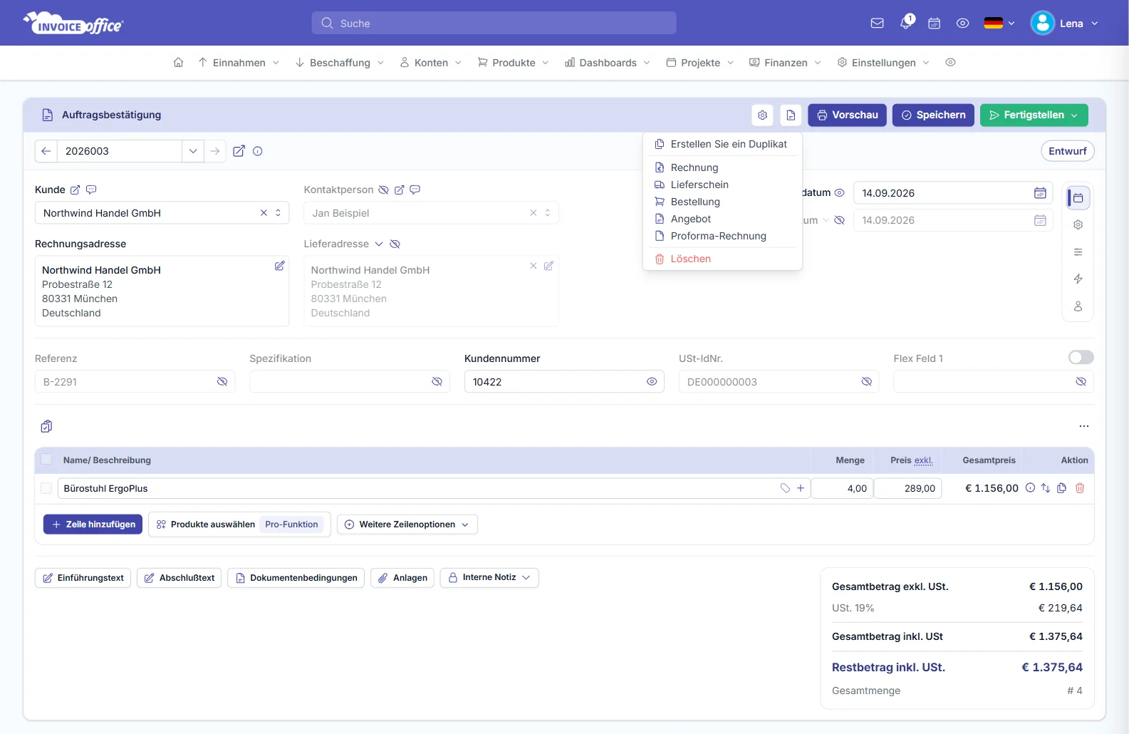Open Einführungstext editor
The height and width of the screenshot is (734, 1129).
point(83,578)
